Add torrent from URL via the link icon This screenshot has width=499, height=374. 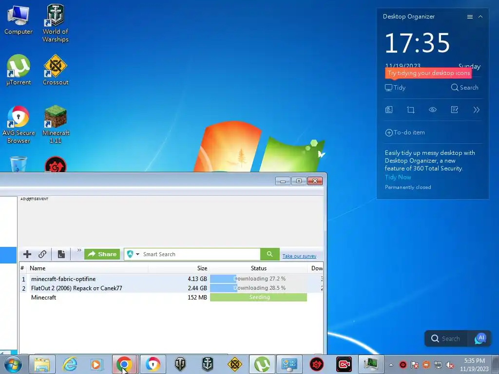(x=42, y=254)
